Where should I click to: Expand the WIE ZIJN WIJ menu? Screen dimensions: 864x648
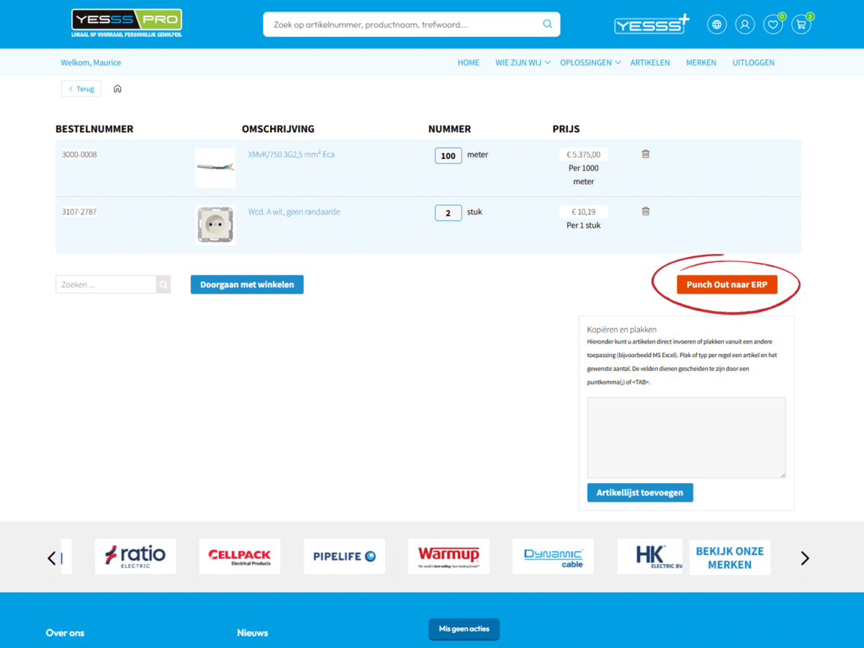[523, 63]
